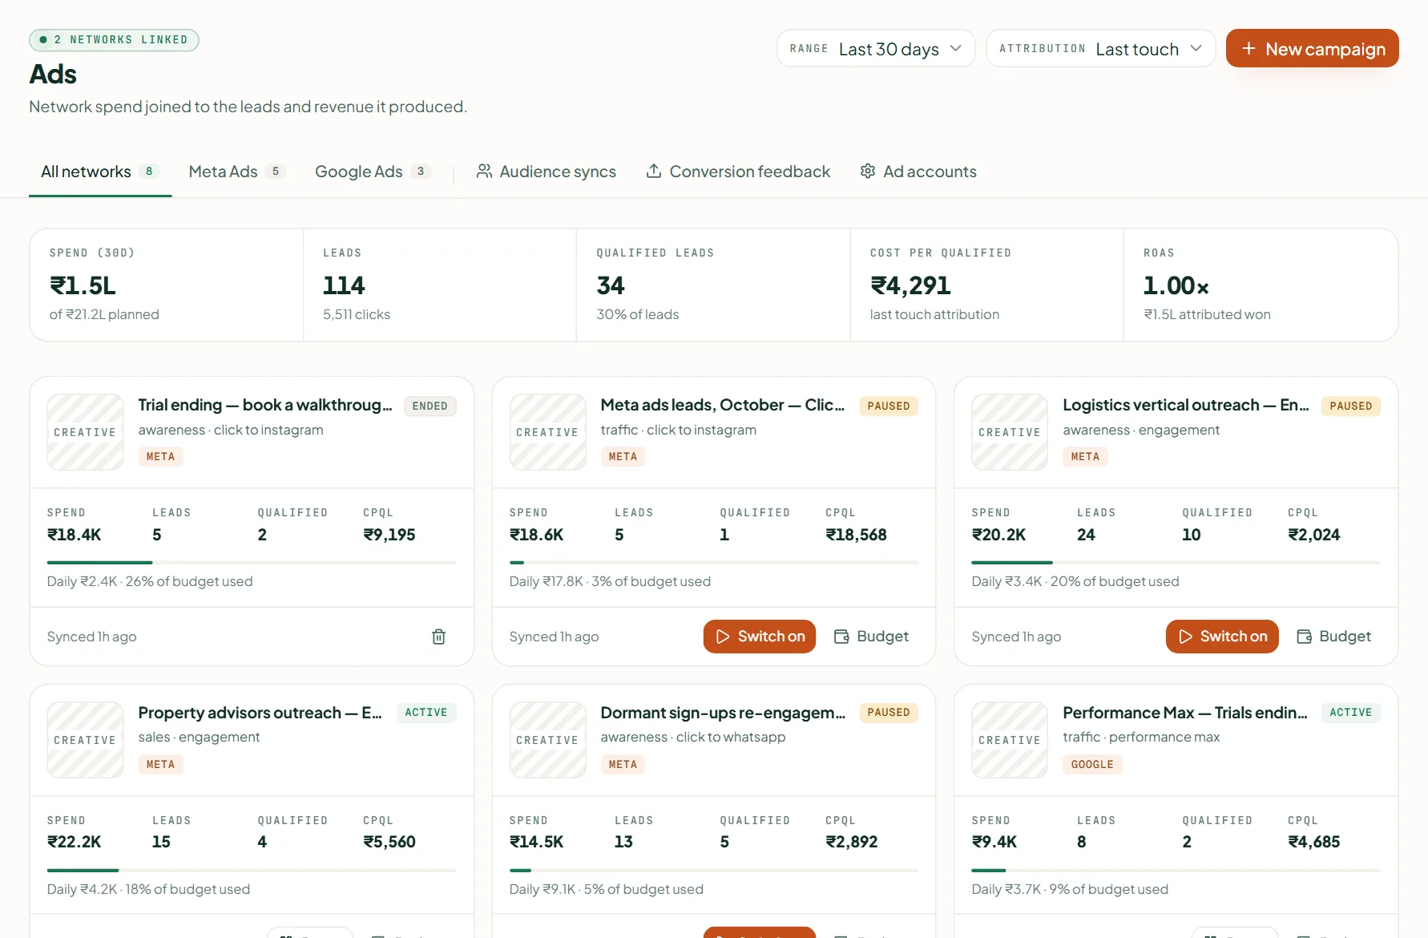
Task: Click the Dormant sign-ups creative thumbnail
Action: [x=548, y=740]
